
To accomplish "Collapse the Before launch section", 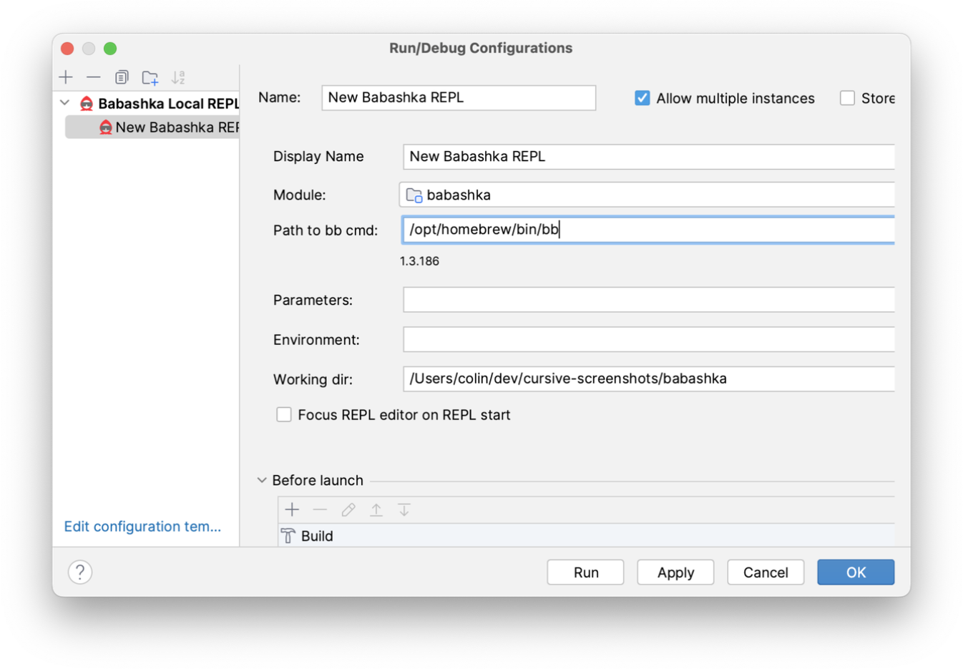I will coord(262,480).
